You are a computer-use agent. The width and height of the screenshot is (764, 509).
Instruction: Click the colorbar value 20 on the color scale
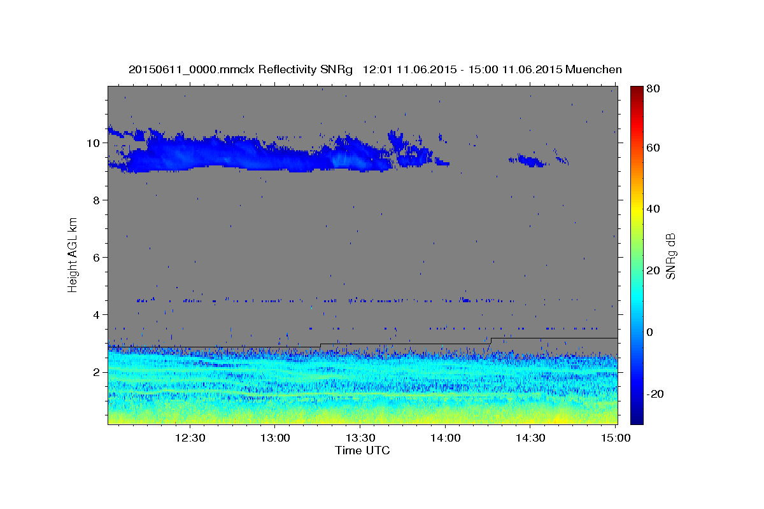coord(653,270)
